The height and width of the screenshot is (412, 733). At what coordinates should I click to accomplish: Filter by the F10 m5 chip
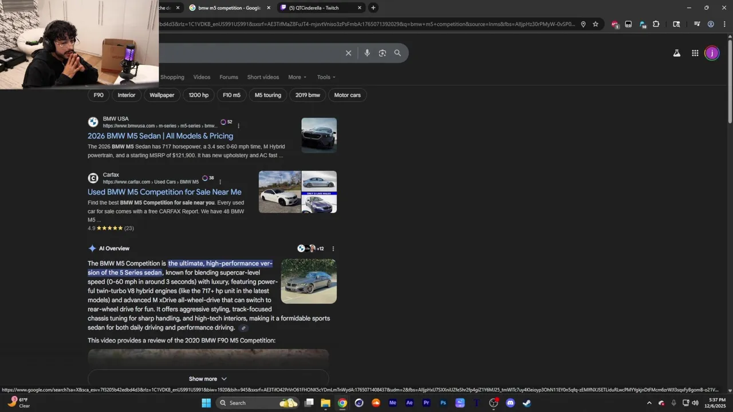(231, 95)
